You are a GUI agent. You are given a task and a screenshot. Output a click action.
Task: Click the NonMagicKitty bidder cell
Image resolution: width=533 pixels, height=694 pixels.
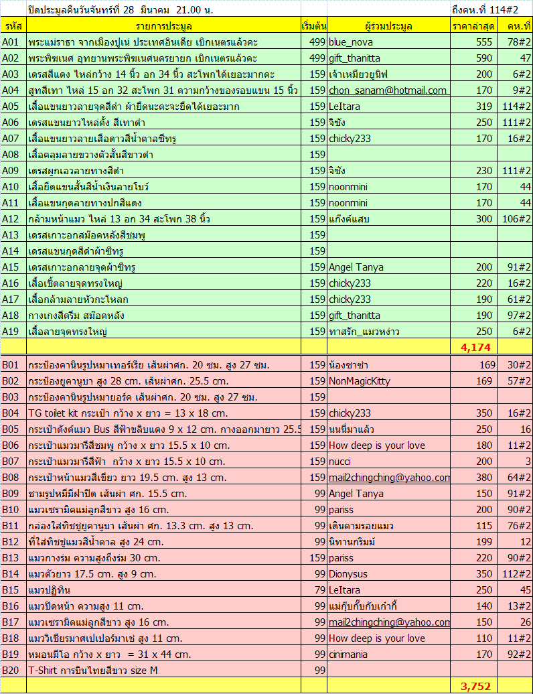(388, 381)
